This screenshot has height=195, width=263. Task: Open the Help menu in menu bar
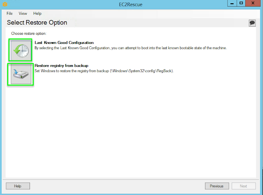click(x=37, y=14)
